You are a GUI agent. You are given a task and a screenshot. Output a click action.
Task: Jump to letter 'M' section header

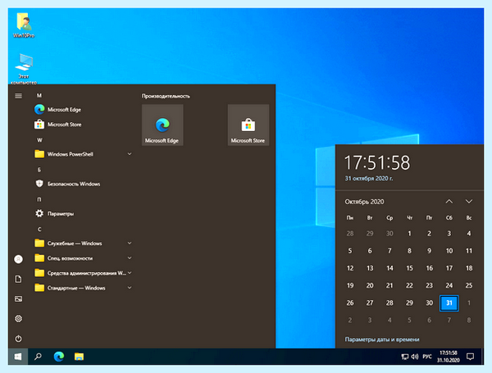click(39, 95)
